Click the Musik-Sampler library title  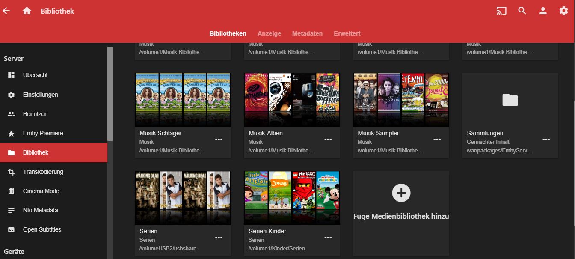tap(379, 134)
